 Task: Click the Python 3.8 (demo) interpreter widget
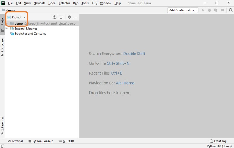[x=219, y=146]
